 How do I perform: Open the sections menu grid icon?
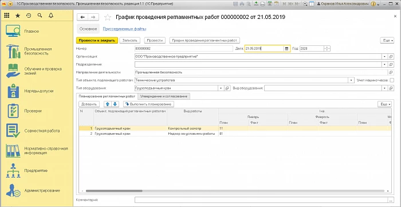(x=7, y=15)
